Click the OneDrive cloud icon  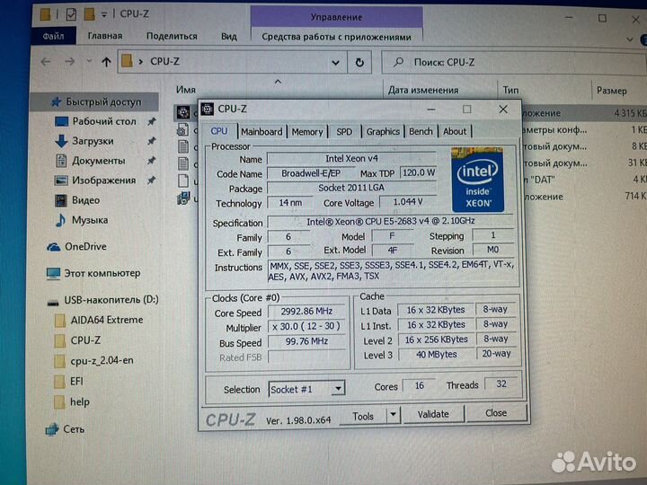coord(54,247)
